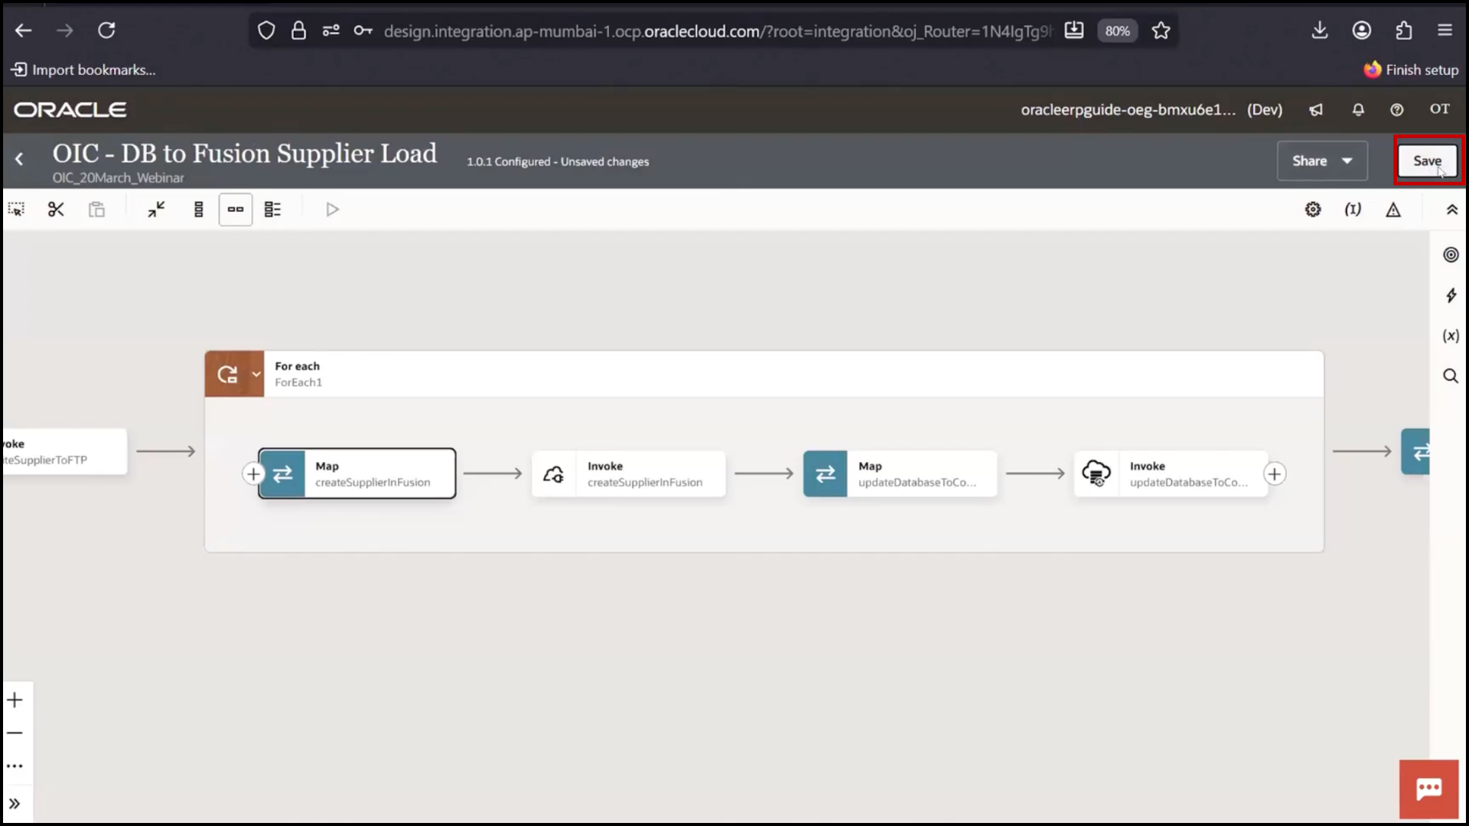Click the 80% zoom level indicator
The width and height of the screenshot is (1469, 826).
(1117, 31)
